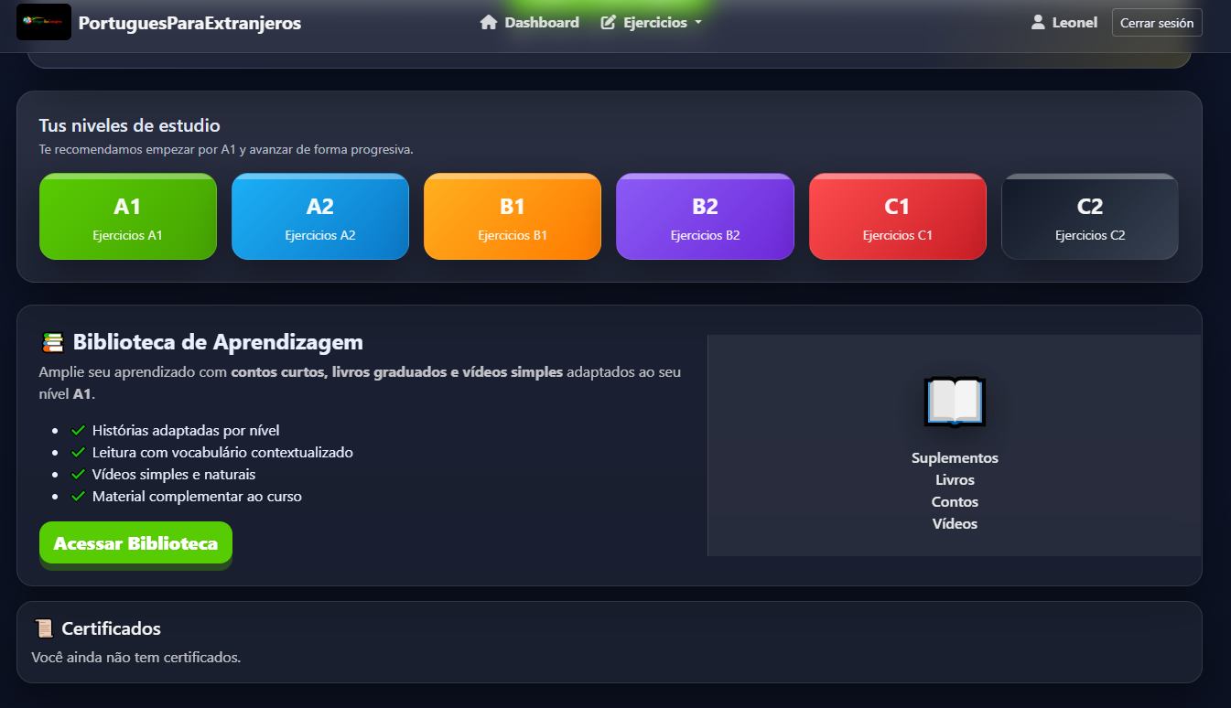Click the Suplementos label in library panel
Viewport: 1231px width, 708px height.
pos(955,457)
